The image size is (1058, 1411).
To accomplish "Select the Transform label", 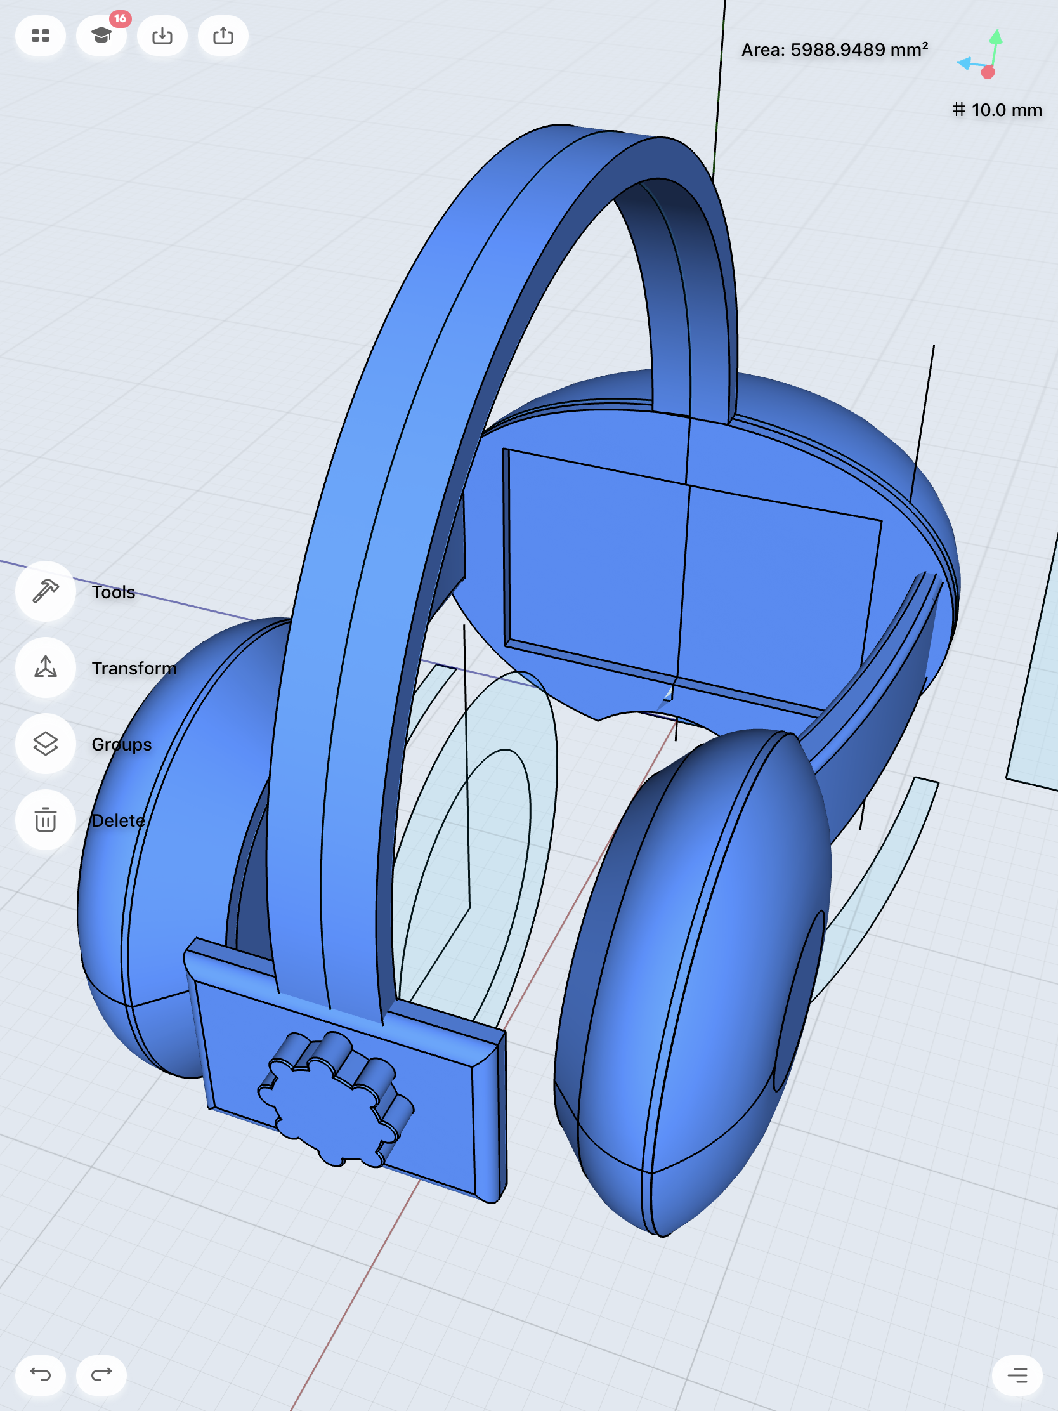I will pos(134,668).
